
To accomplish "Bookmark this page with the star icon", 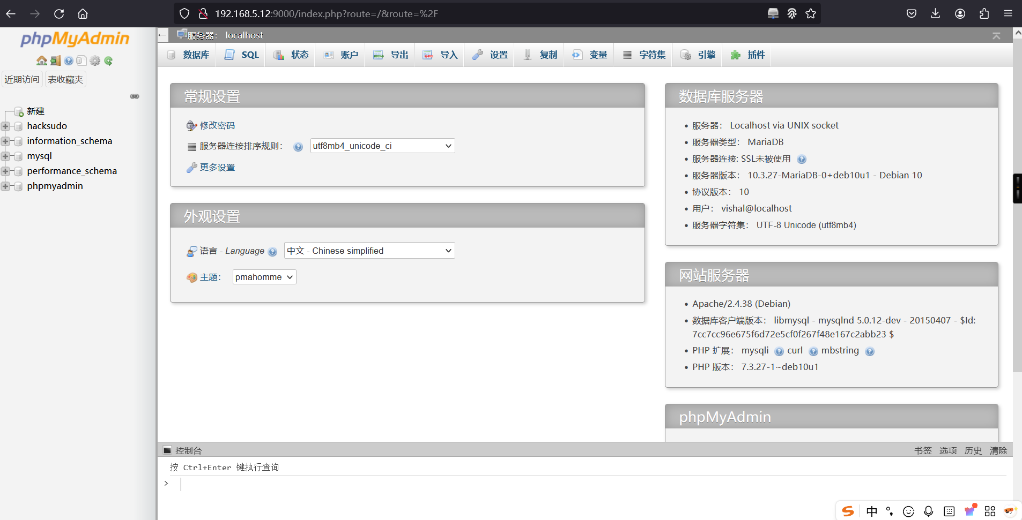I will point(811,13).
